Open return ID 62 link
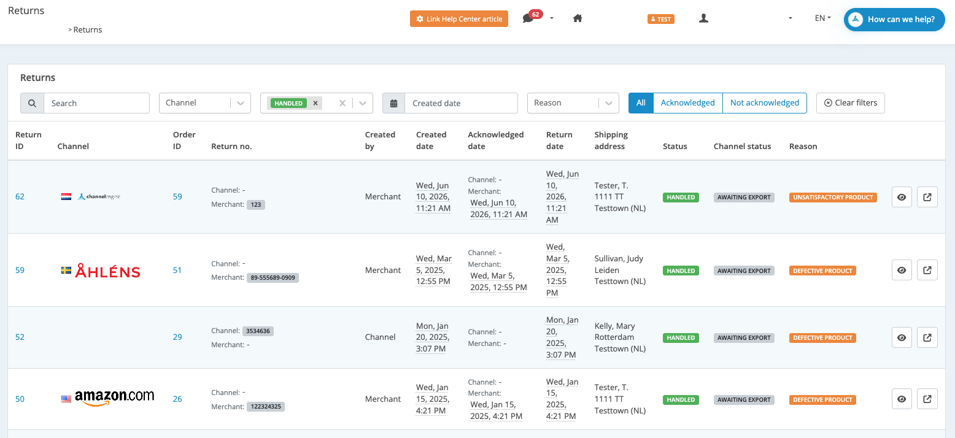The width and height of the screenshot is (955, 438). pyautogui.click(x=20, y=197)
